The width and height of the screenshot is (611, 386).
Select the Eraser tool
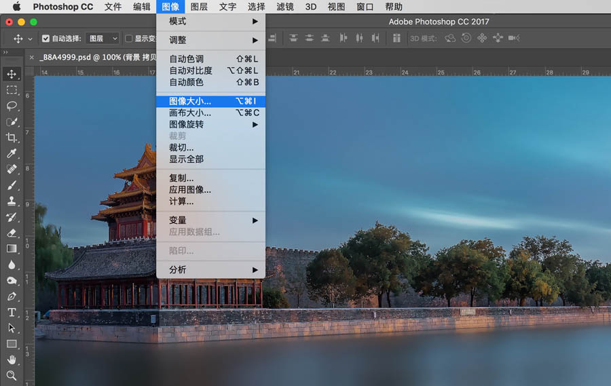(x=12, y=233)
